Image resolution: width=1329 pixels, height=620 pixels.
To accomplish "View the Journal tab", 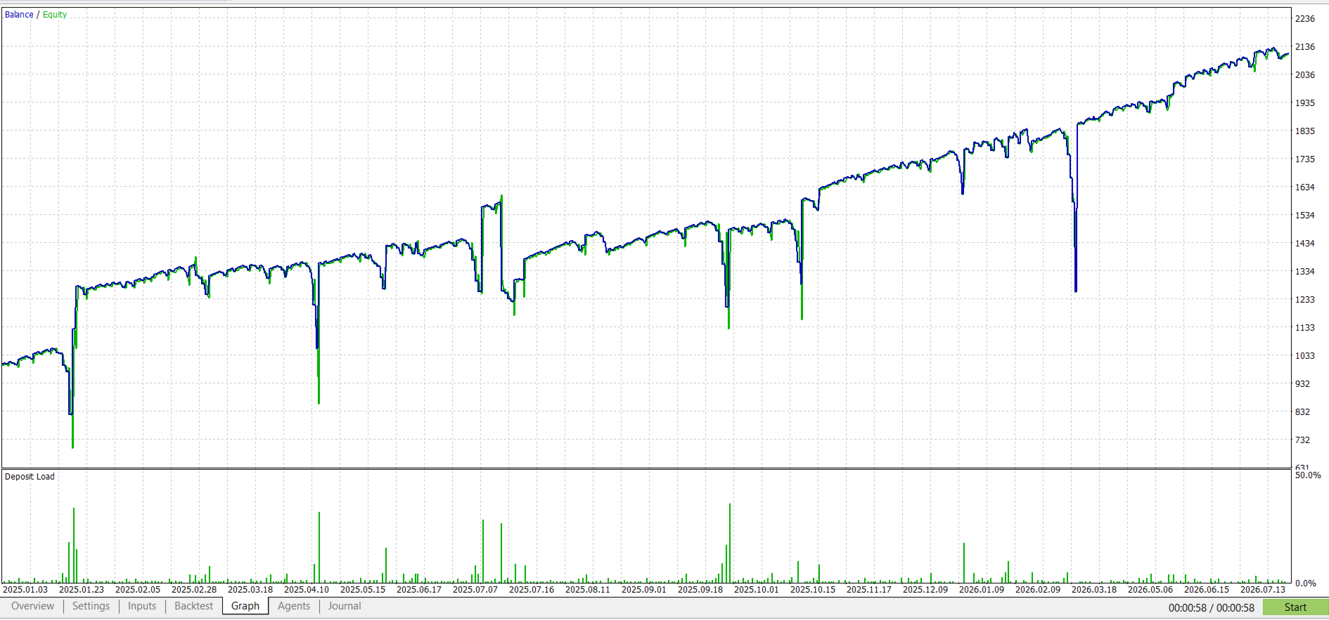I will click(345, 606).
